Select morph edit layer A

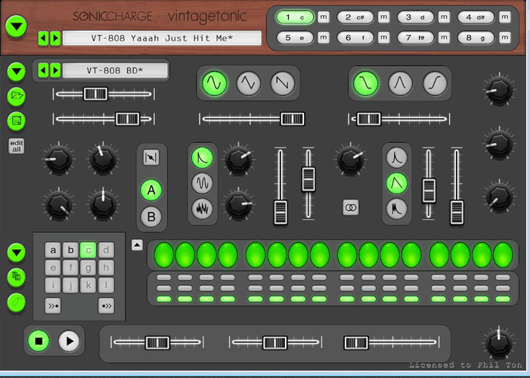tap(151, 190)
